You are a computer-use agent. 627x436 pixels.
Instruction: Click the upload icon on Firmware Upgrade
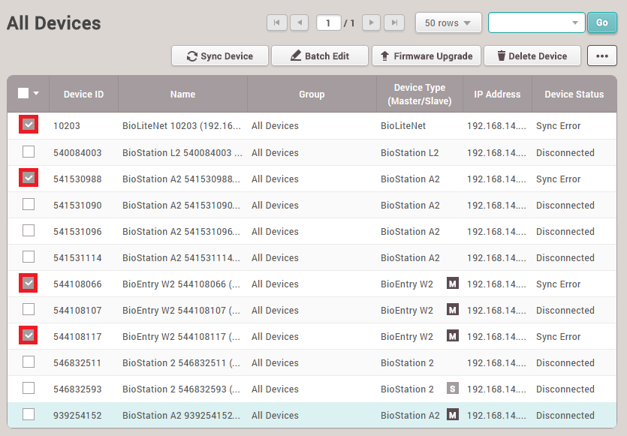[x=384, y=56]
